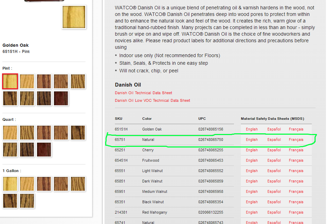
Task: Open English MSDS for Black Walnut
Action: 252,202
